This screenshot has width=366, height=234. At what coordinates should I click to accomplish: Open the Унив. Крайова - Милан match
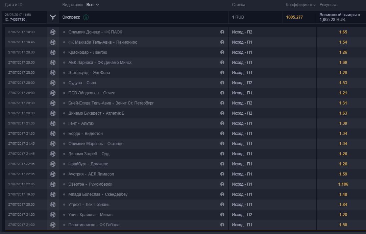pos(90,215)
